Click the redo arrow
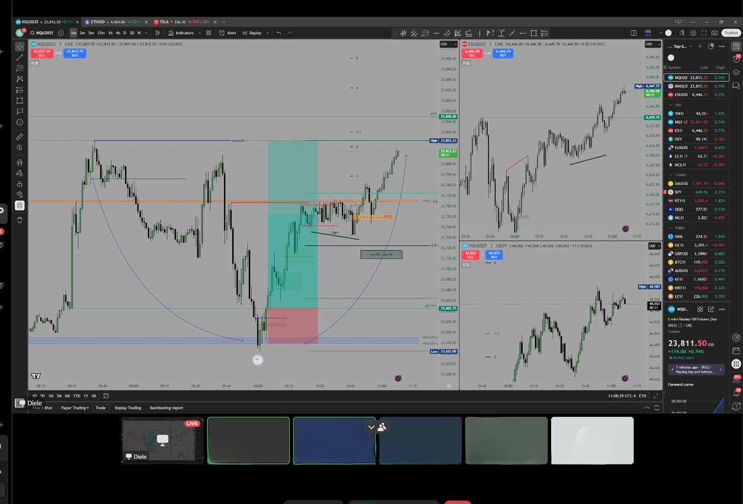Viewport: 743px width, 504px height. [290, 33]
